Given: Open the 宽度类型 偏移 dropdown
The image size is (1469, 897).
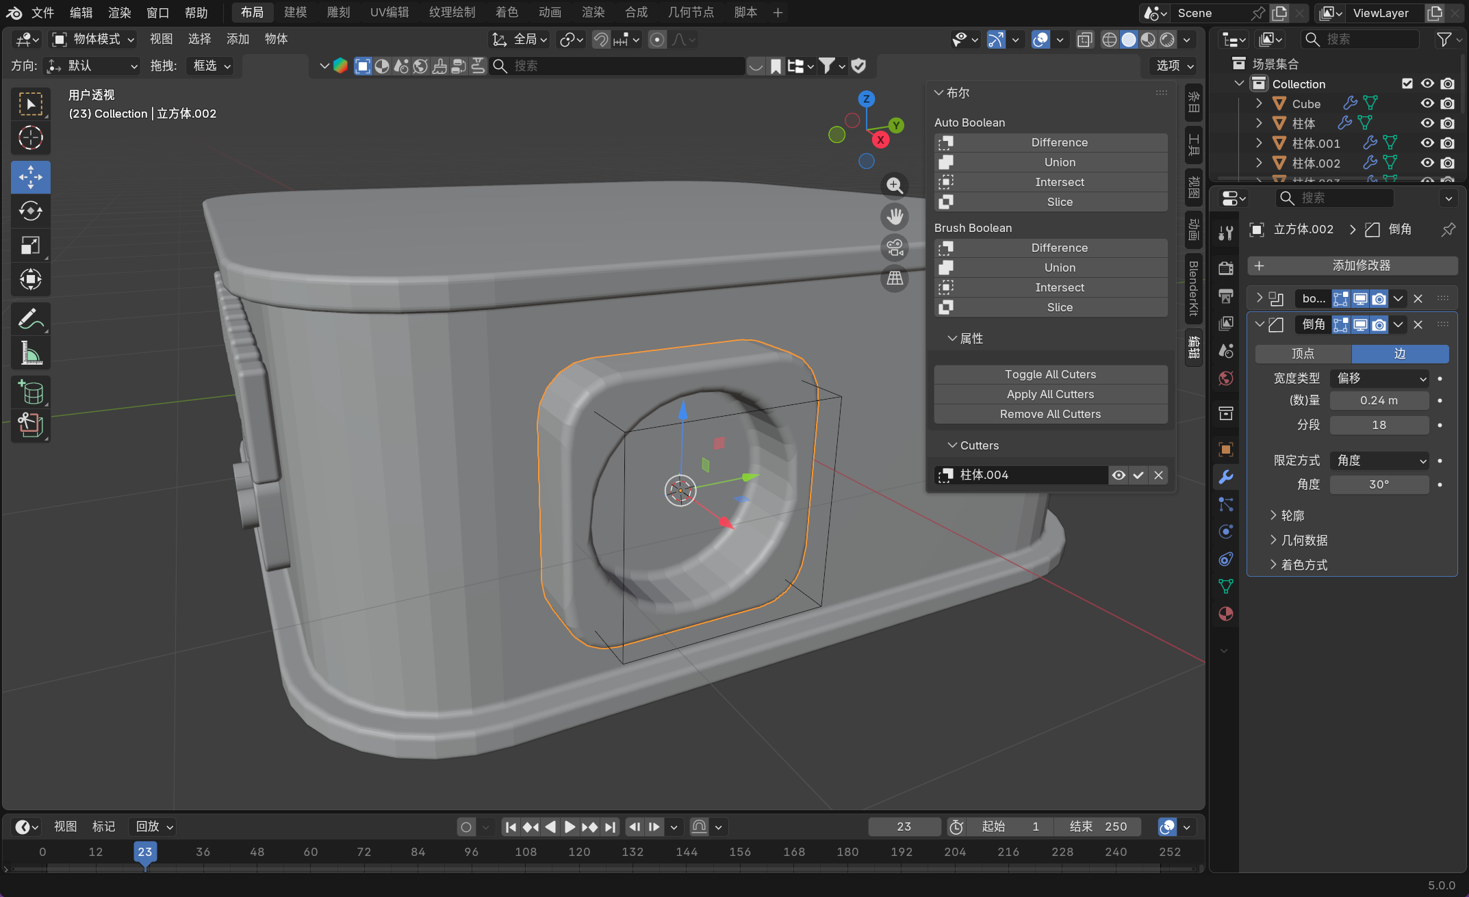Looking at the screenshot, I should click(x=1379, y=378).
